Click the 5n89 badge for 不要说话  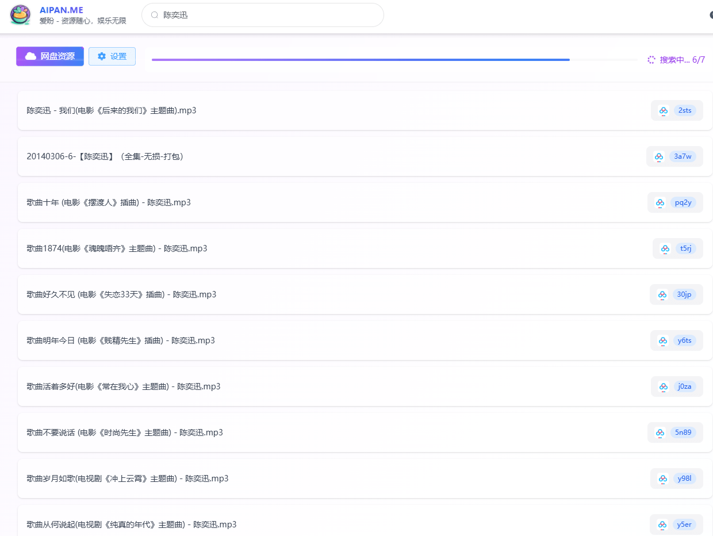683,432
